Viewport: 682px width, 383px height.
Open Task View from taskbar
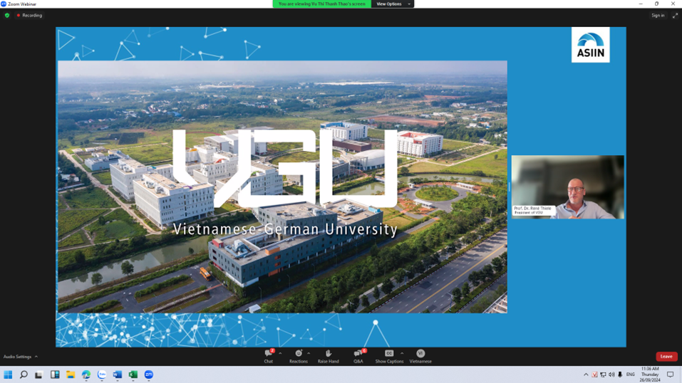click(39, 374)
